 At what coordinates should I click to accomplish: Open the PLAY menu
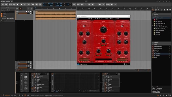tap(10, 5)
